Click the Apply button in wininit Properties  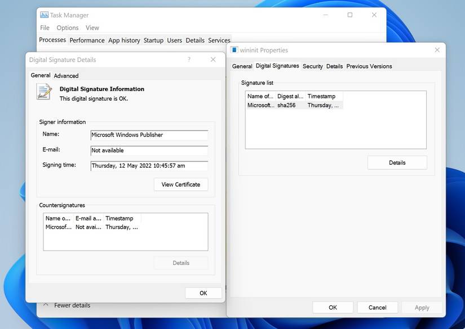click(422, 307)
